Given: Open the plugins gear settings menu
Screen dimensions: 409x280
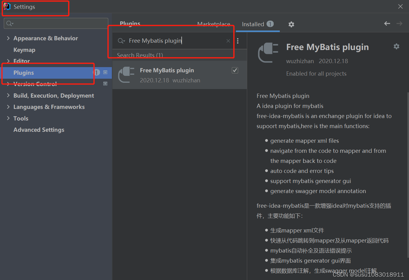Looking at the screenshot, I should [x=291, y=24].
